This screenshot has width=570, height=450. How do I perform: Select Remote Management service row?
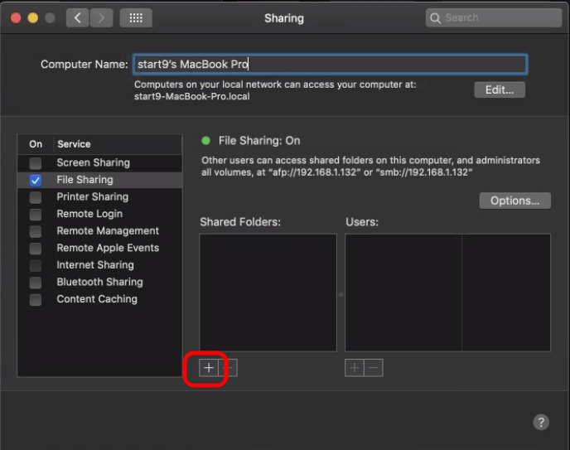click(108, 231)
